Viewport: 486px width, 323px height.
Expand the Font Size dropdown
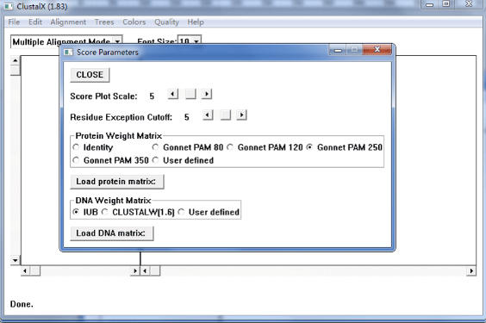pyautogui.click(x=196, y=41)
